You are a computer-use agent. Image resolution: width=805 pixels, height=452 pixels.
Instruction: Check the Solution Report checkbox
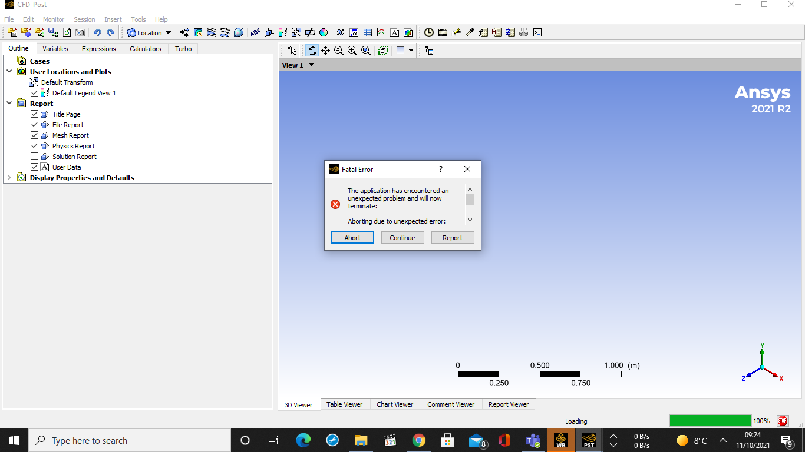(x=34, y=157)
